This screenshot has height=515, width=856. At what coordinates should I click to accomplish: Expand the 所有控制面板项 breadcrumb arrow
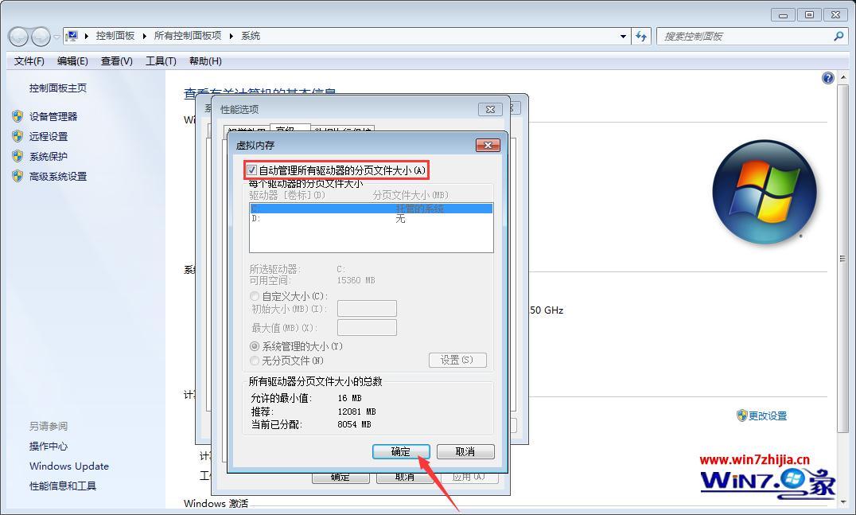231,36
